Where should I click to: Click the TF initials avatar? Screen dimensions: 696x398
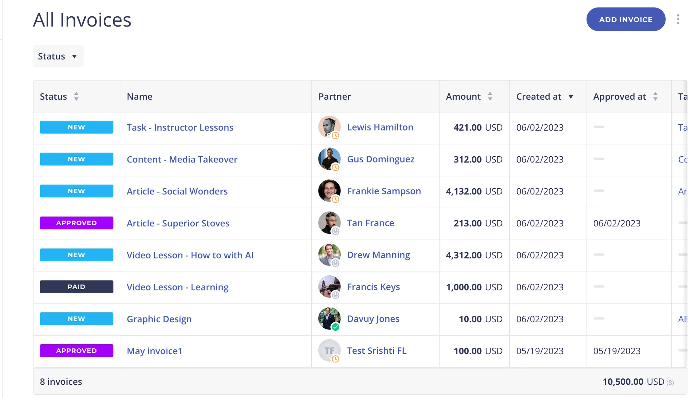(x=329, y=350)
